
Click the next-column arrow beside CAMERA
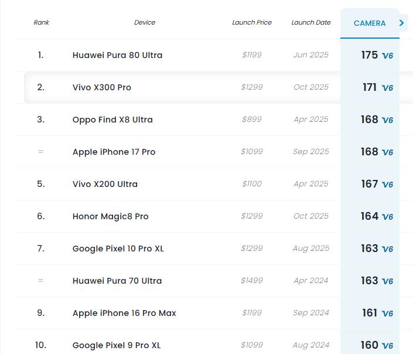pos(402,23)
